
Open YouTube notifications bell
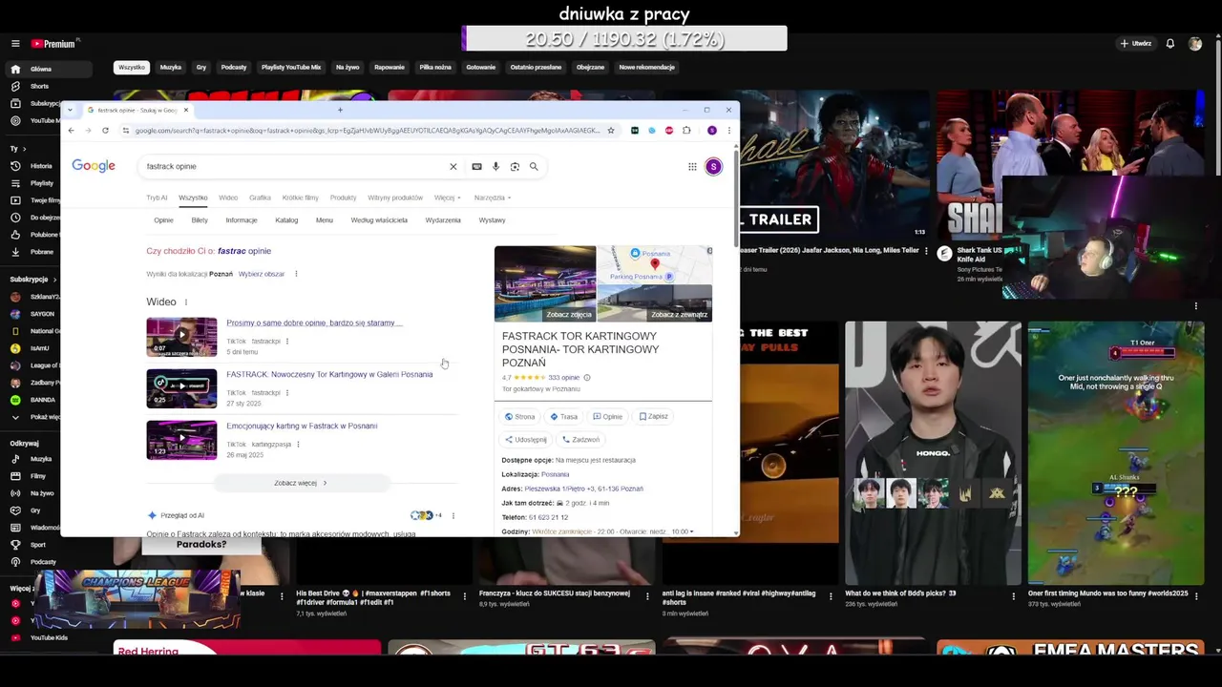1170,44
